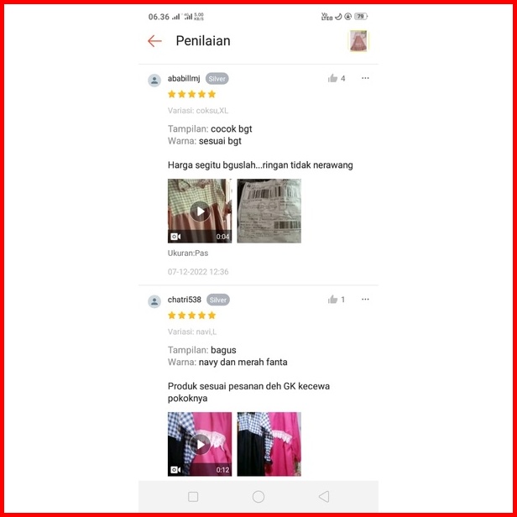This screenshot has width=517, height=517.
Task: View the navy and pink dress photo
Action: point(269,444)
